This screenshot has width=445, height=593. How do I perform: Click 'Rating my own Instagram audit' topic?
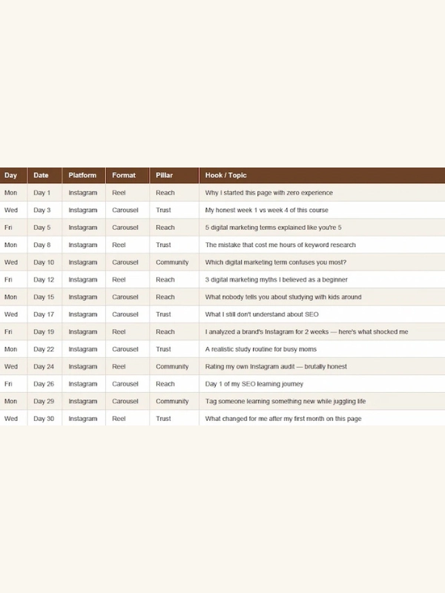276,366
